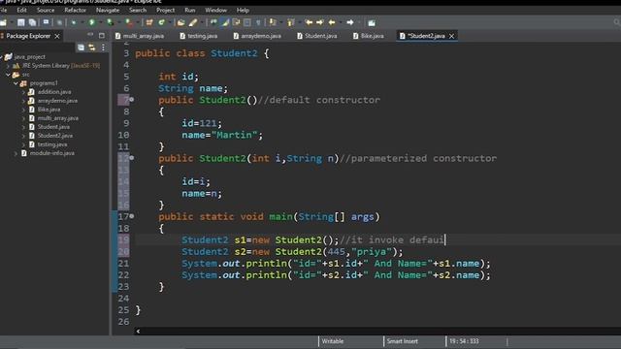621x349 pixels.
Task: Open the Window menu
Action: 215,10
